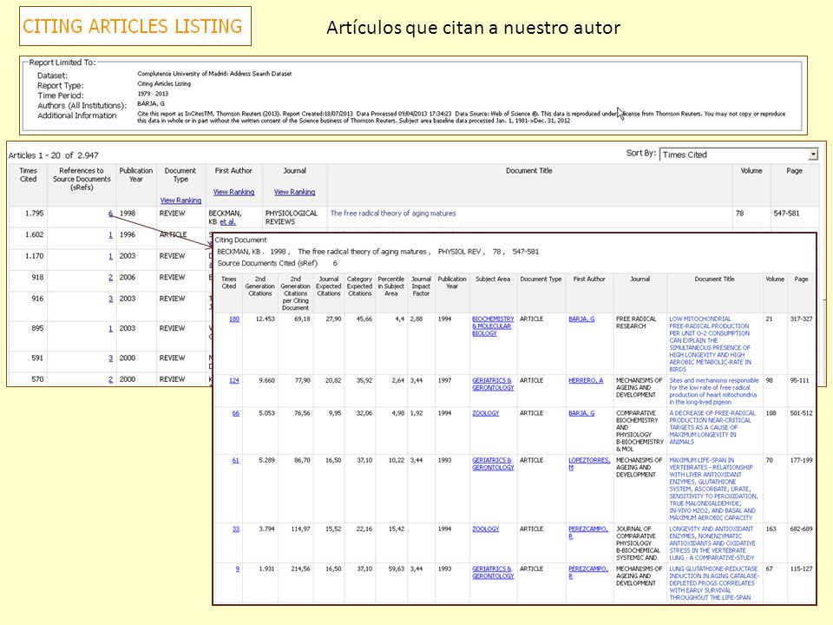This screenshot has width=833, height=625.
Task: Open Zoology subject link in the 33-citations row
Action: coord(486,529)
